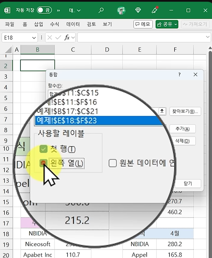Select column B header
212x258 pixels.
(37, 50)
